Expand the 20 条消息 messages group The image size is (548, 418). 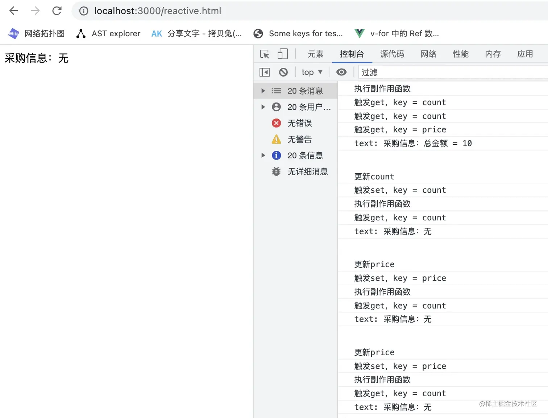[263, 91]
